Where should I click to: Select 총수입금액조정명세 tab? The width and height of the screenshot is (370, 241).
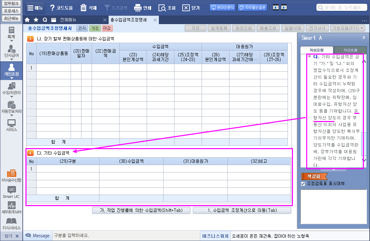129,20
